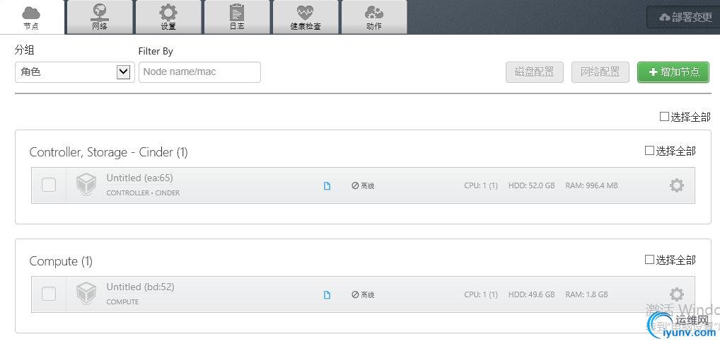Open the 角色 grouping dropdown
Screen dimensions: 720x344
tap(75, 72)
